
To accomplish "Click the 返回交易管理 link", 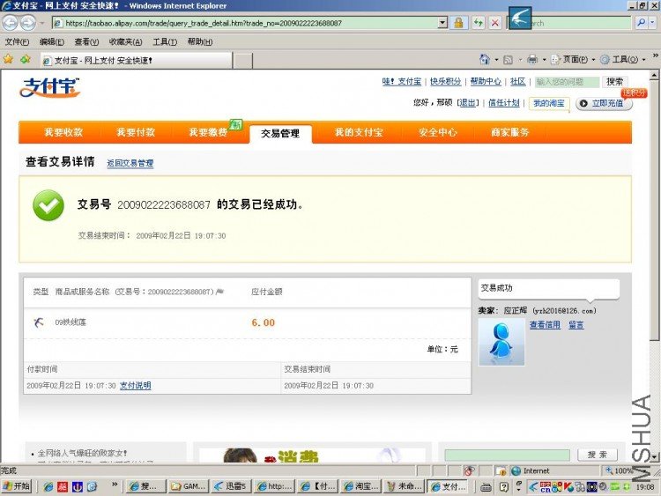I will (130, 163).
